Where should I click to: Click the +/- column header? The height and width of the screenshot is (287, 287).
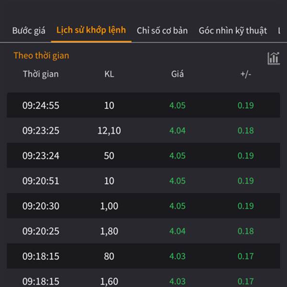coord(246,74)
